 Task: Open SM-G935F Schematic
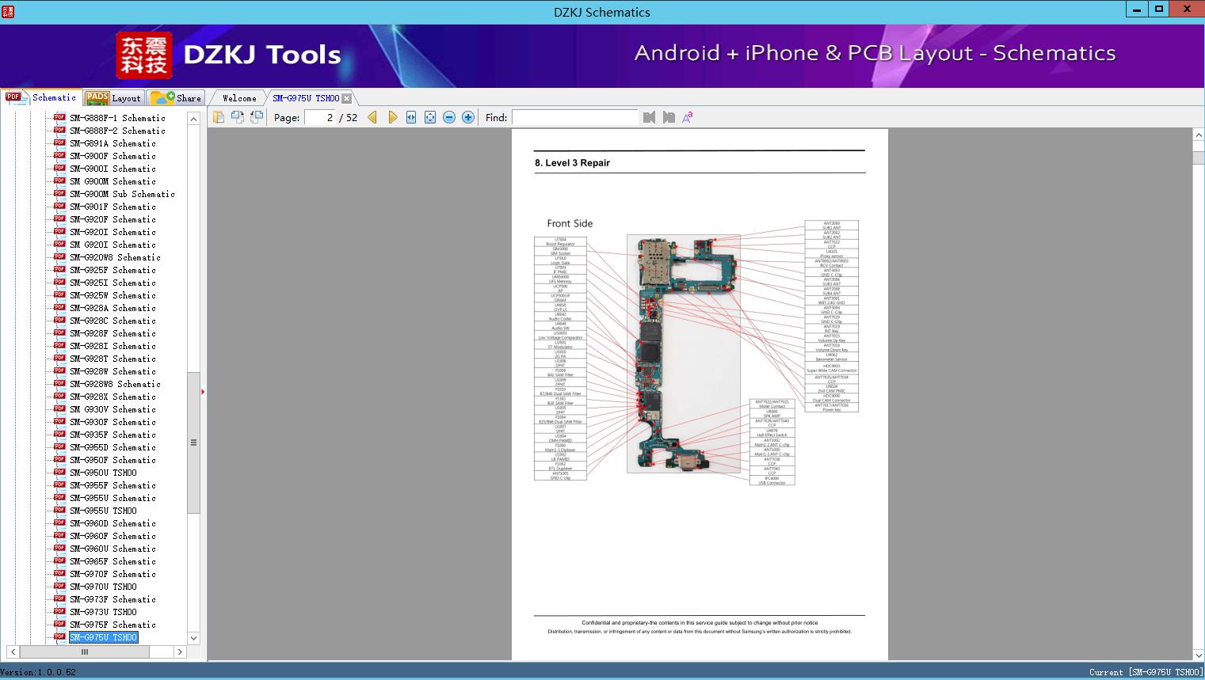point(112,435)
